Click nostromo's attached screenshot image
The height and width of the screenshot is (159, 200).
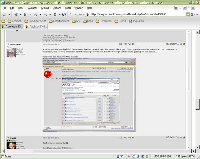click(89, 95)
